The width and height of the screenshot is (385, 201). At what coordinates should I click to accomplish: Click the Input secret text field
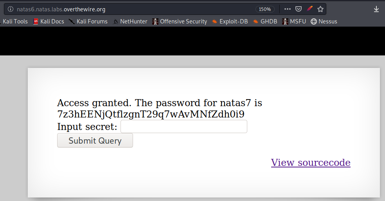click(184, 126)
